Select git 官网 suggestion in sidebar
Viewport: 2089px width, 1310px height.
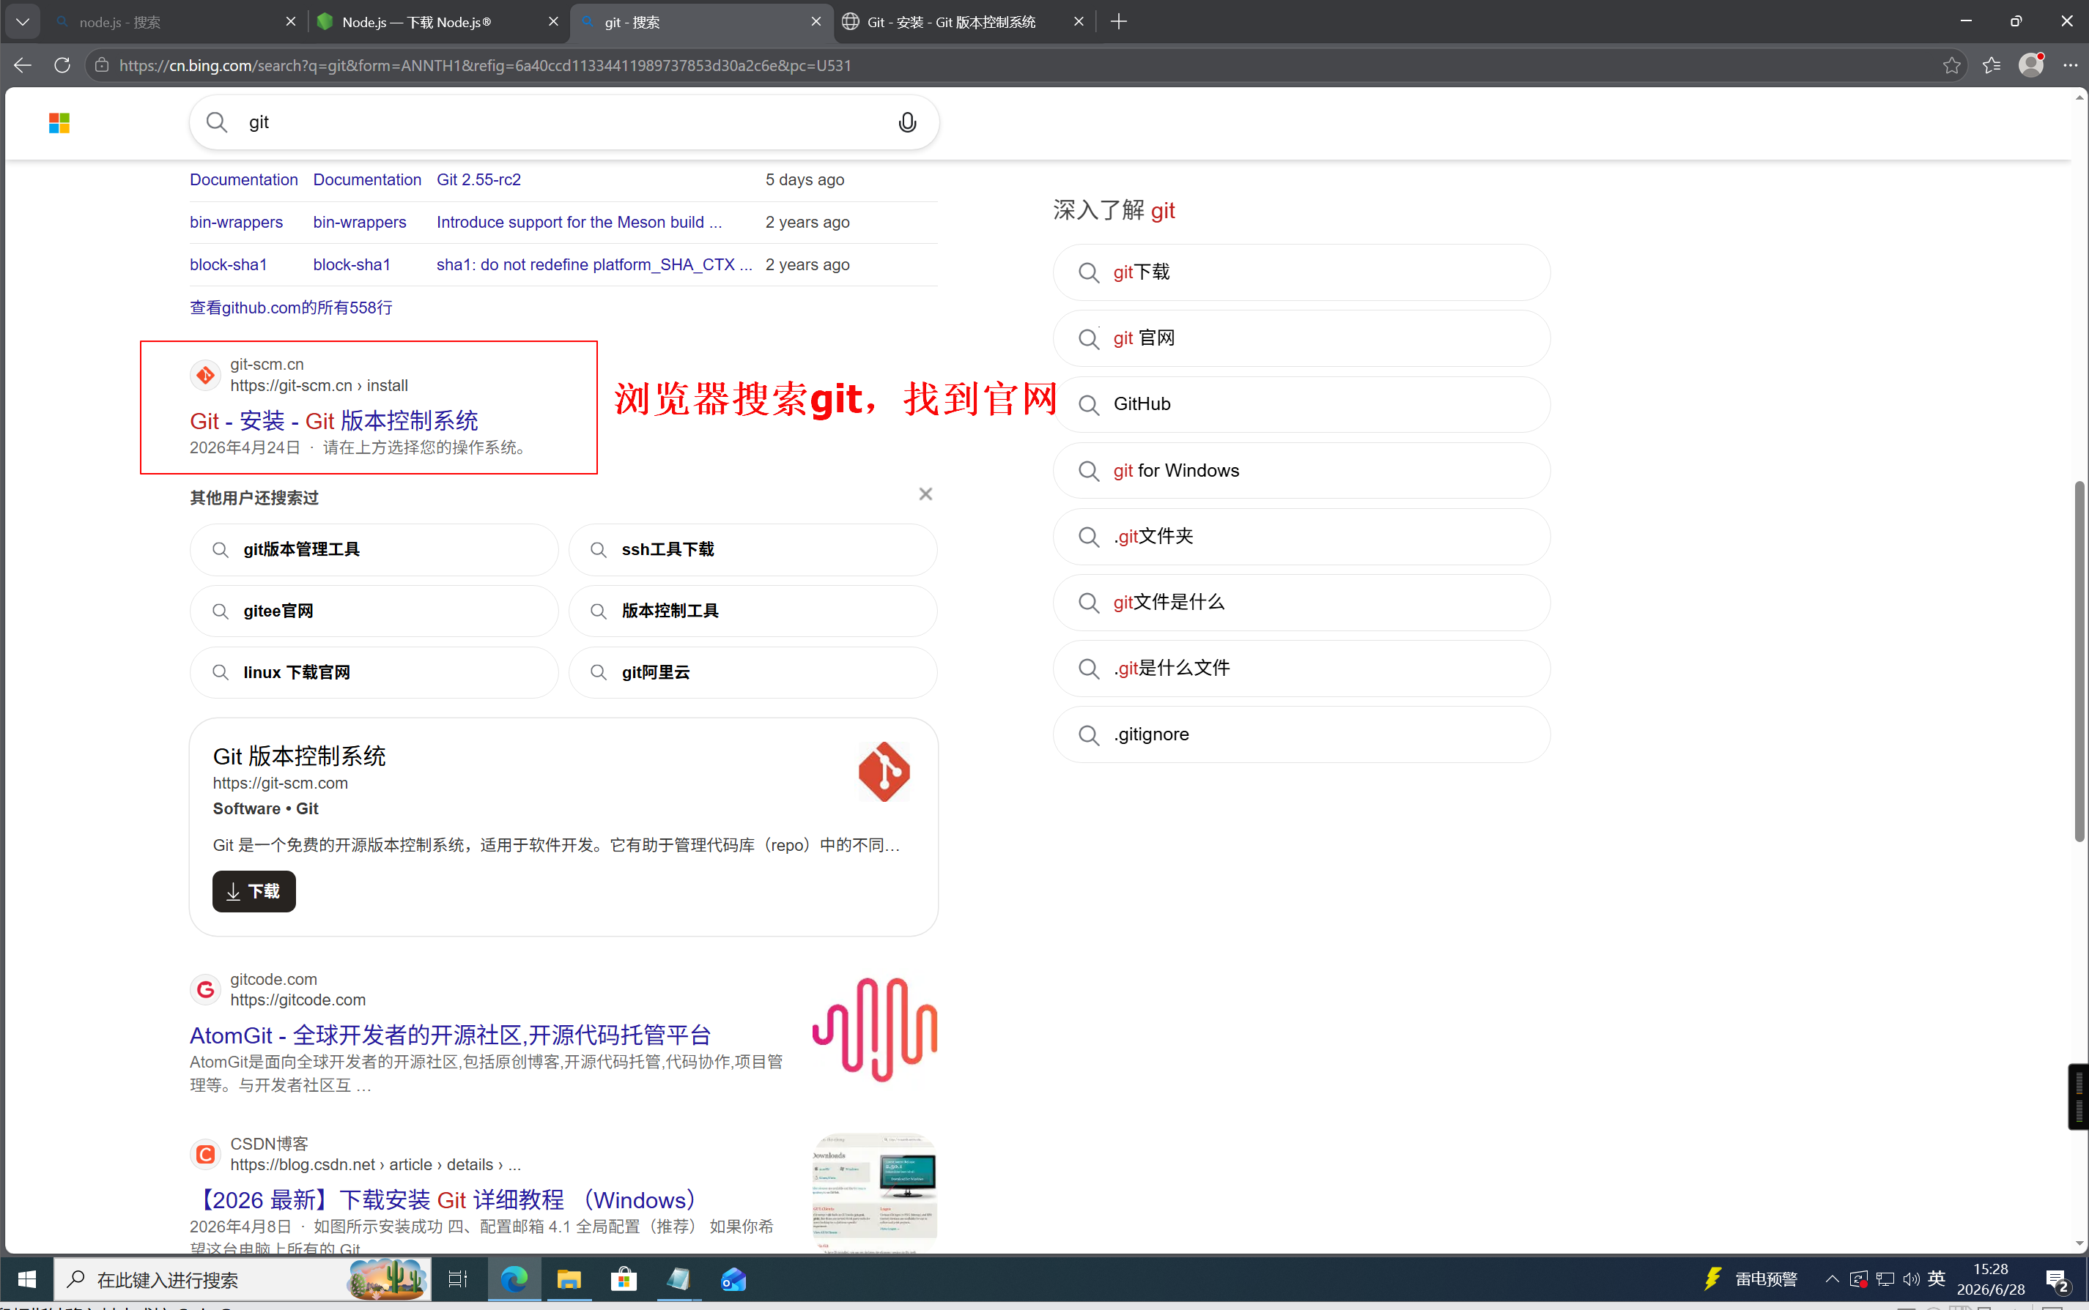click(x=1301, y=338)
